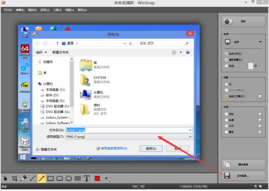Select the Ellipse shape tool

[68, 178]
